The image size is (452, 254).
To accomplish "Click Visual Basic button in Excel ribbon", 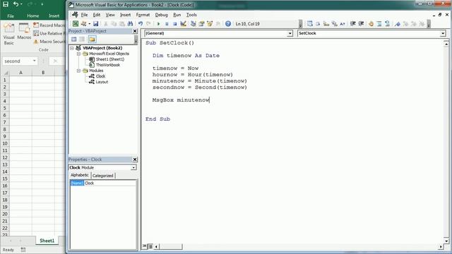I will [x=9, y=35].
